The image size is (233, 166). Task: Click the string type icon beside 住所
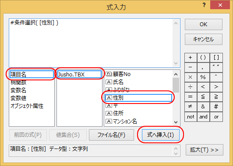pyautogui.click(x=109, y=114)
